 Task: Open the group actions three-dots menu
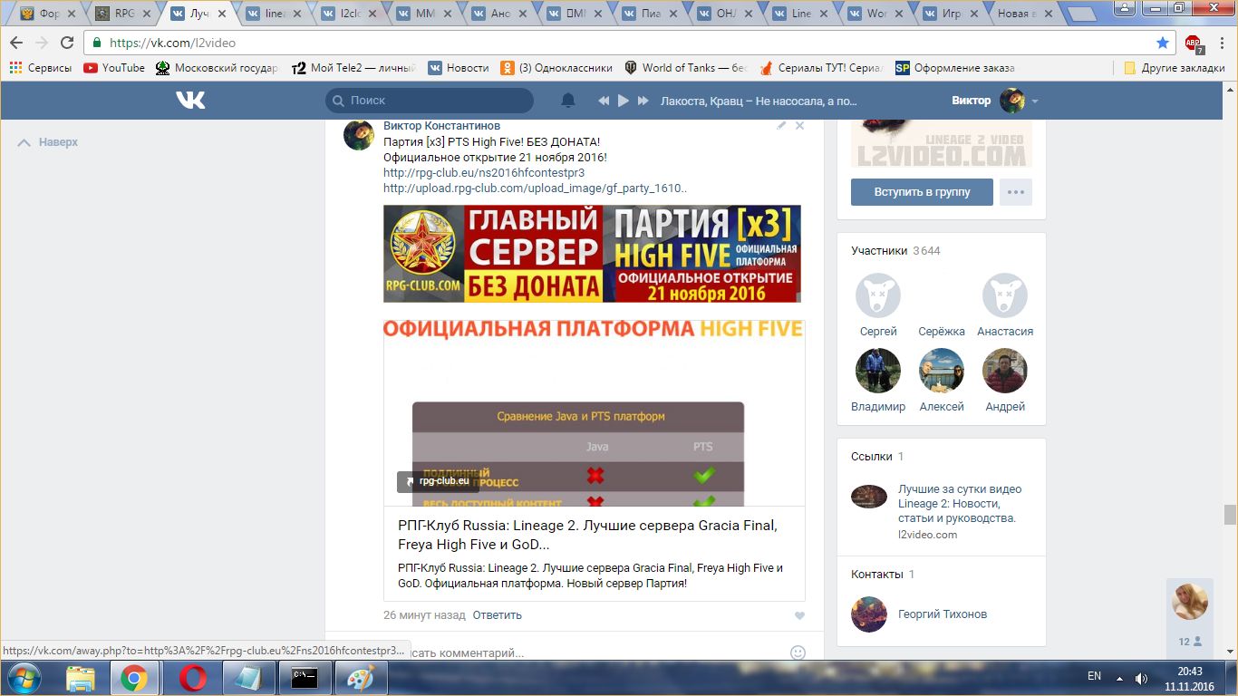click(1016, 192)
